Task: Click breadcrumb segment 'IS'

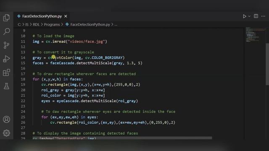Action: pyautogui.click(x=27, y=24)
